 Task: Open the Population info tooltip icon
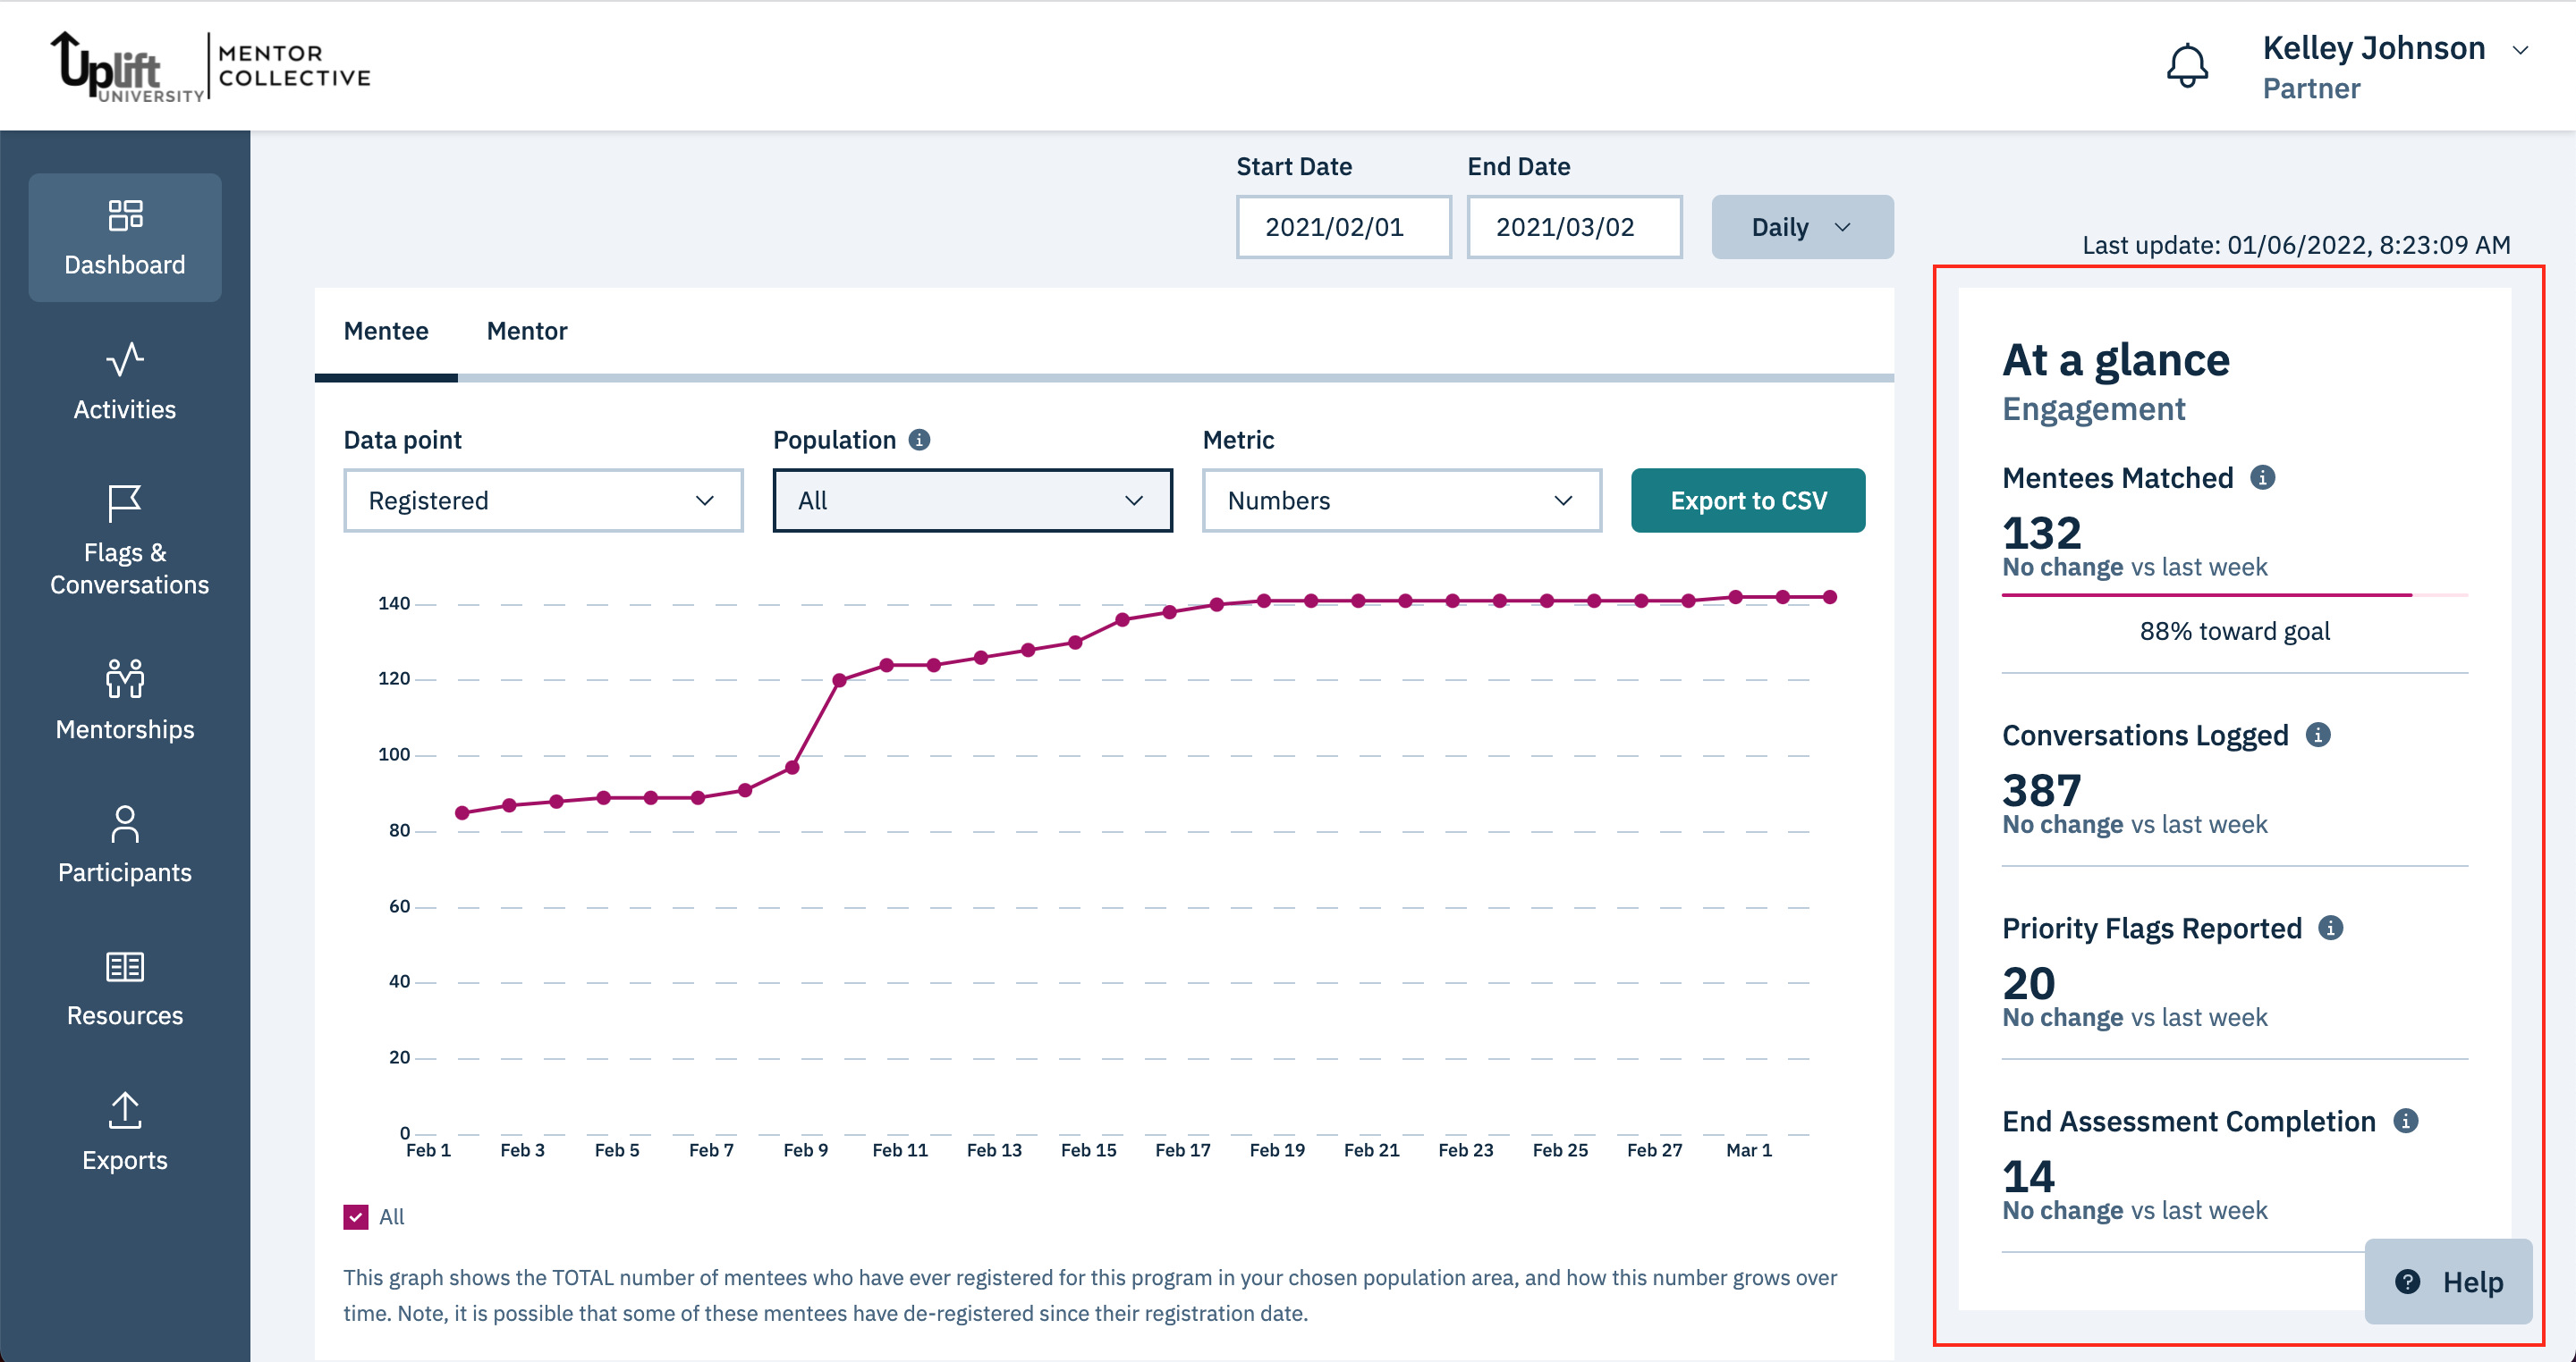[920, 439]
